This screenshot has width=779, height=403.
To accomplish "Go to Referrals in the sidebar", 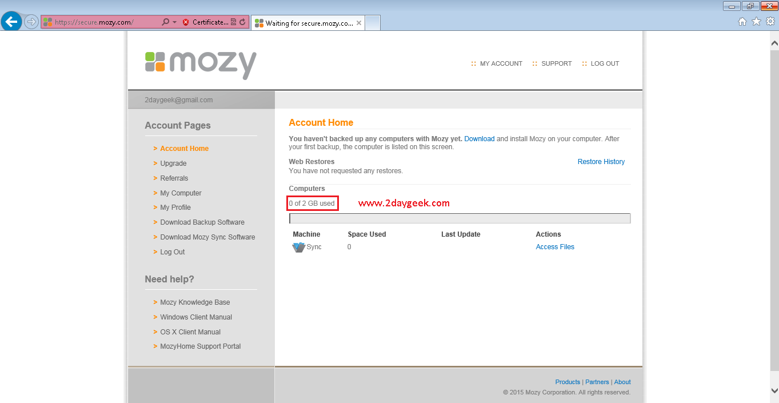I will click(174, 178).
